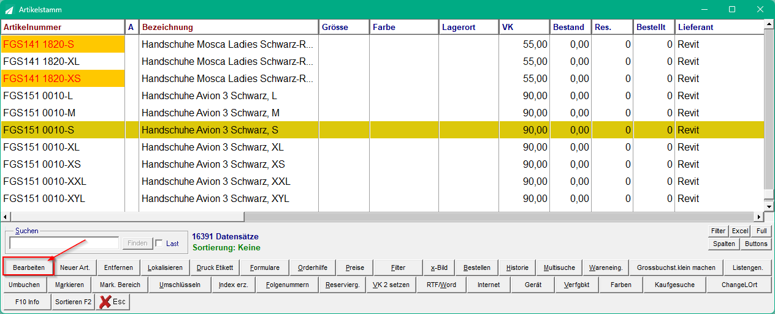
Task: Click the Bestand column header
Action: [570, 28]
